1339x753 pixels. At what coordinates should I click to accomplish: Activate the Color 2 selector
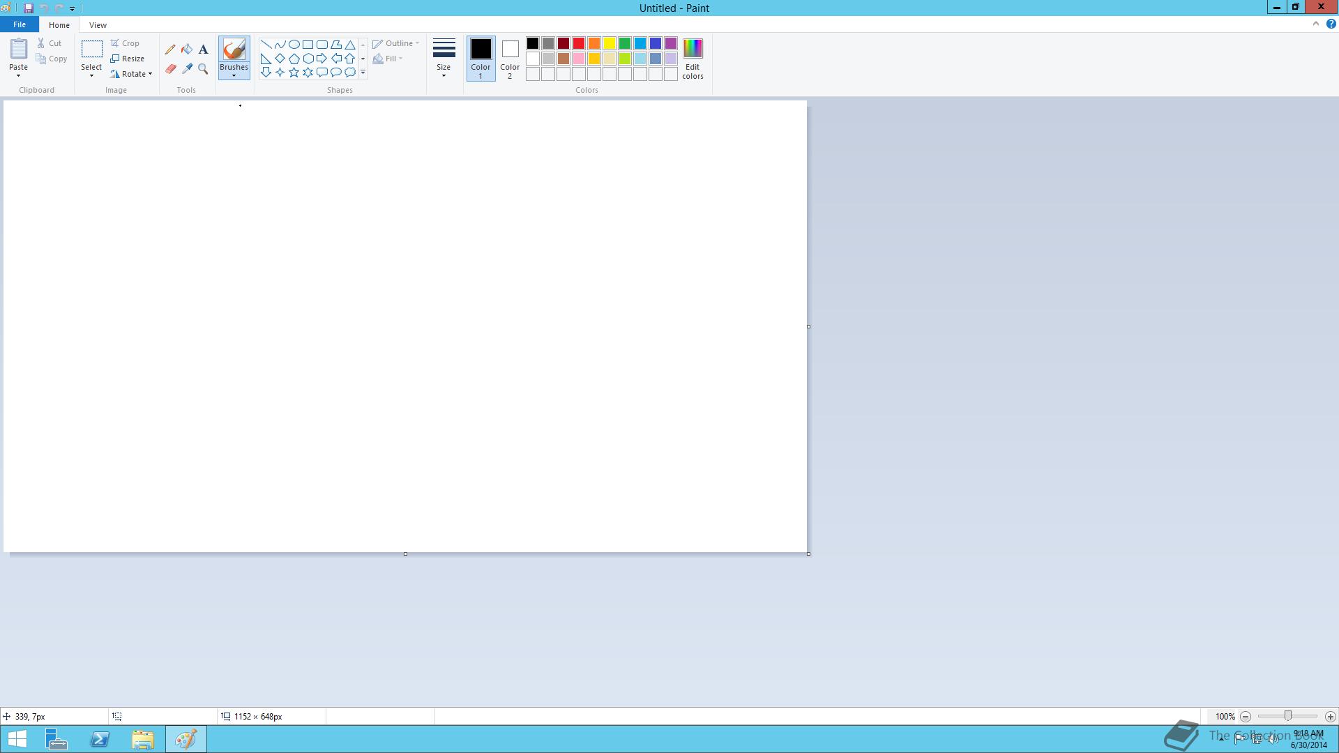510,58
